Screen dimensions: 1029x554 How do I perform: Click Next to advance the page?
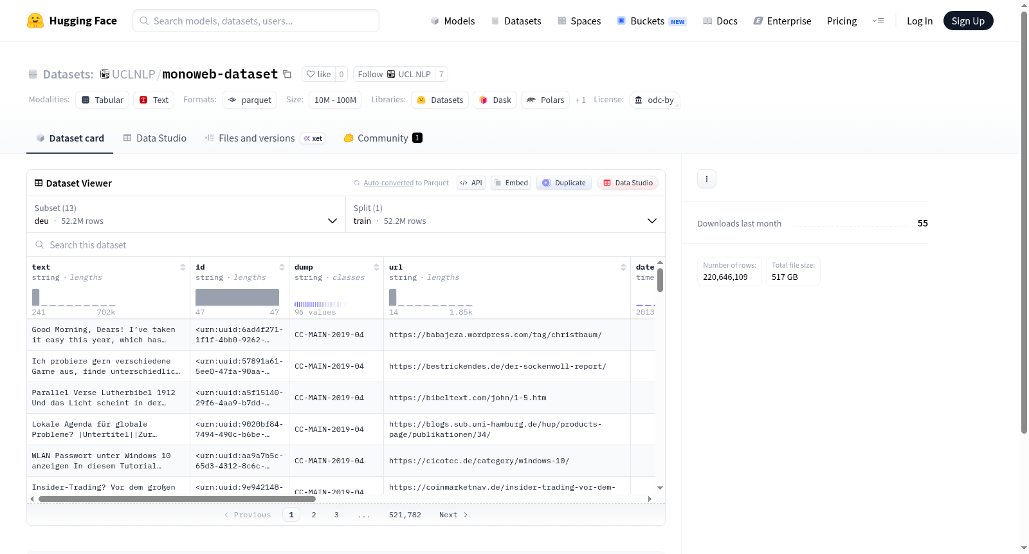click(x=453, y=515)
